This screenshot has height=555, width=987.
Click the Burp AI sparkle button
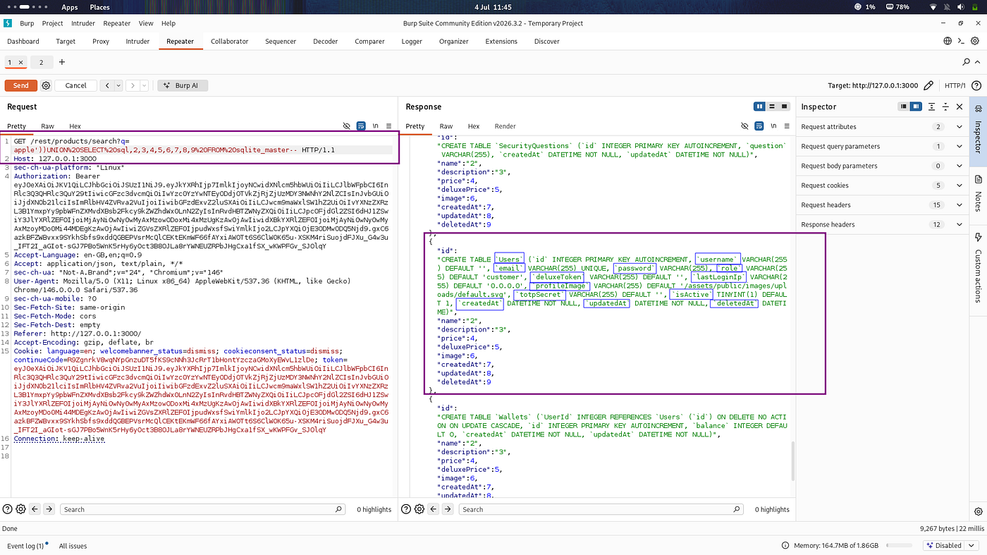pos(182,85)
